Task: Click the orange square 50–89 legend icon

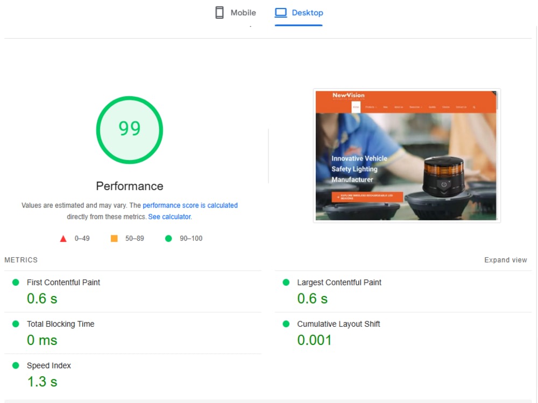Action: tap(114, 239)
